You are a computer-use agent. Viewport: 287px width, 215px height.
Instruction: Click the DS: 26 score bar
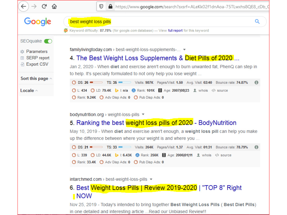click(96, 83)
